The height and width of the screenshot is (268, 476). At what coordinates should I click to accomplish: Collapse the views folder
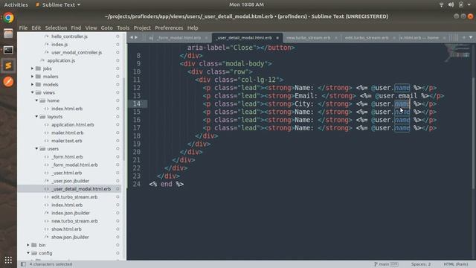32,92
